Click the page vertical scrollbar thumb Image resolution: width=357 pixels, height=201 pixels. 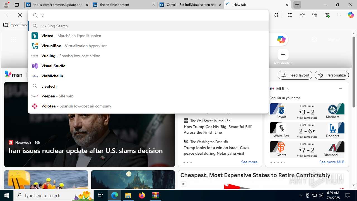(x=354, y=72)
